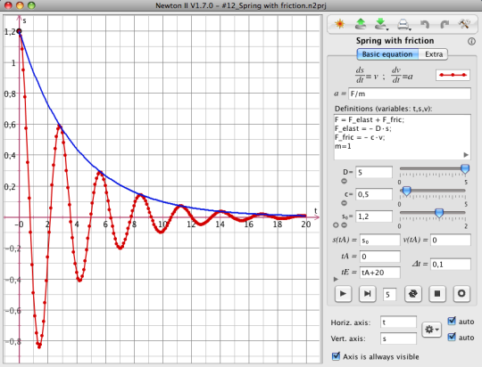Open project with the upload arrow icon

361,24
